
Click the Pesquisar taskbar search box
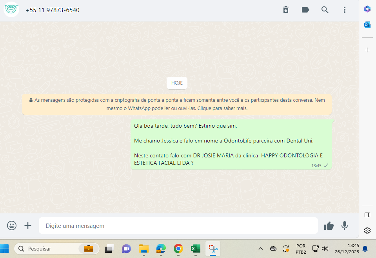(x=56, y=249)
